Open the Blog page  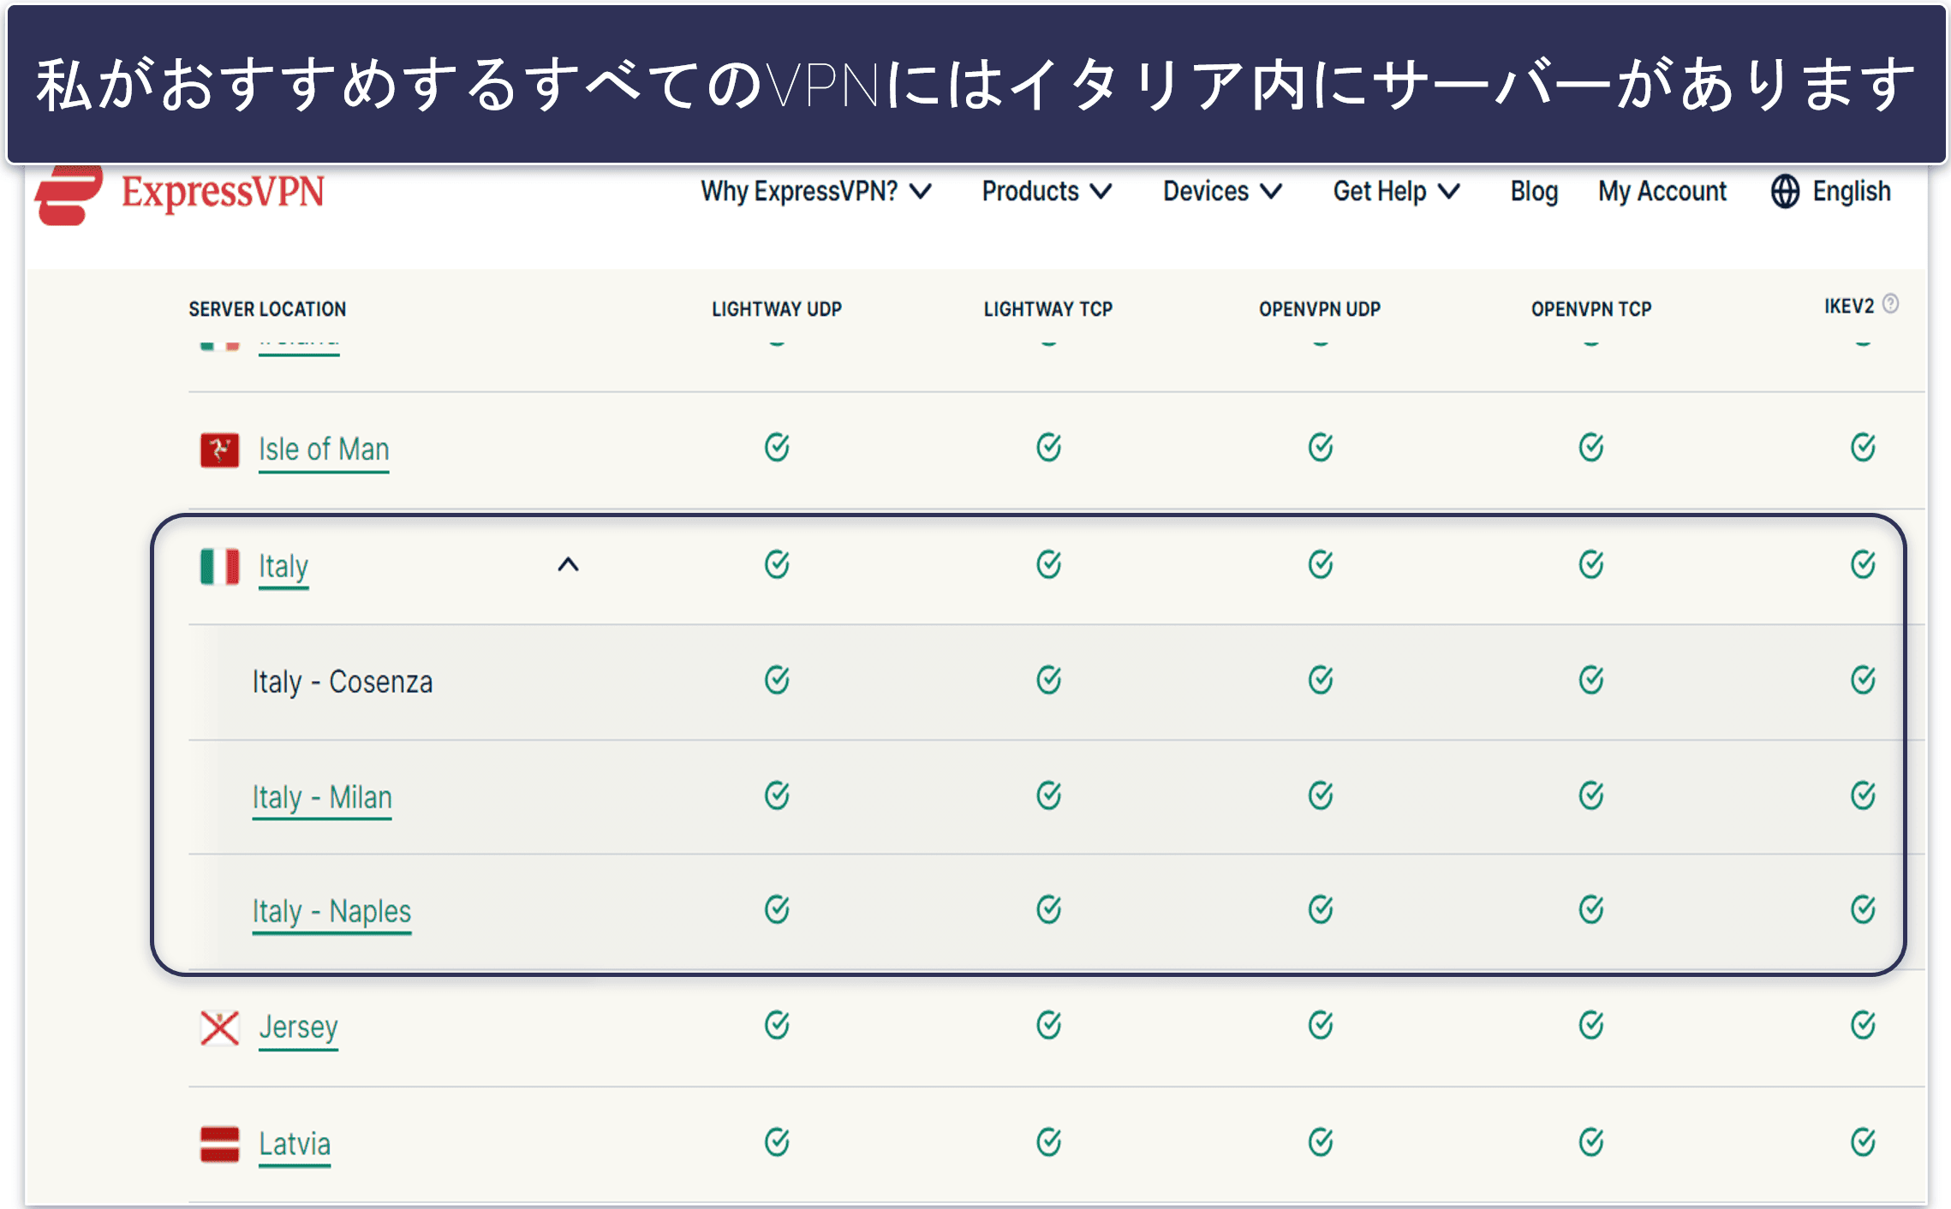coord(1534,192)
